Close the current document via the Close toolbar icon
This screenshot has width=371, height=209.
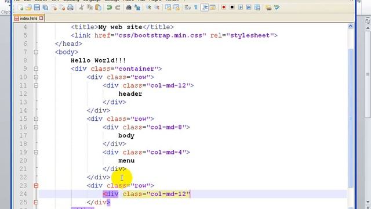click(54, 8)
